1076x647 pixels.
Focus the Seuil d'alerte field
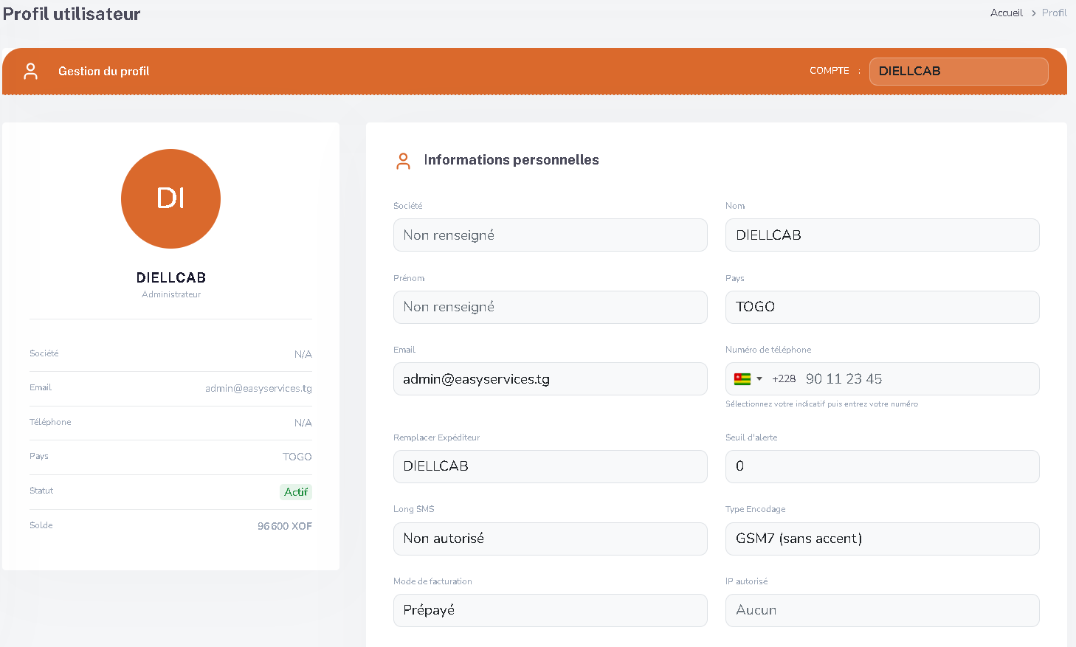[883, 466]
